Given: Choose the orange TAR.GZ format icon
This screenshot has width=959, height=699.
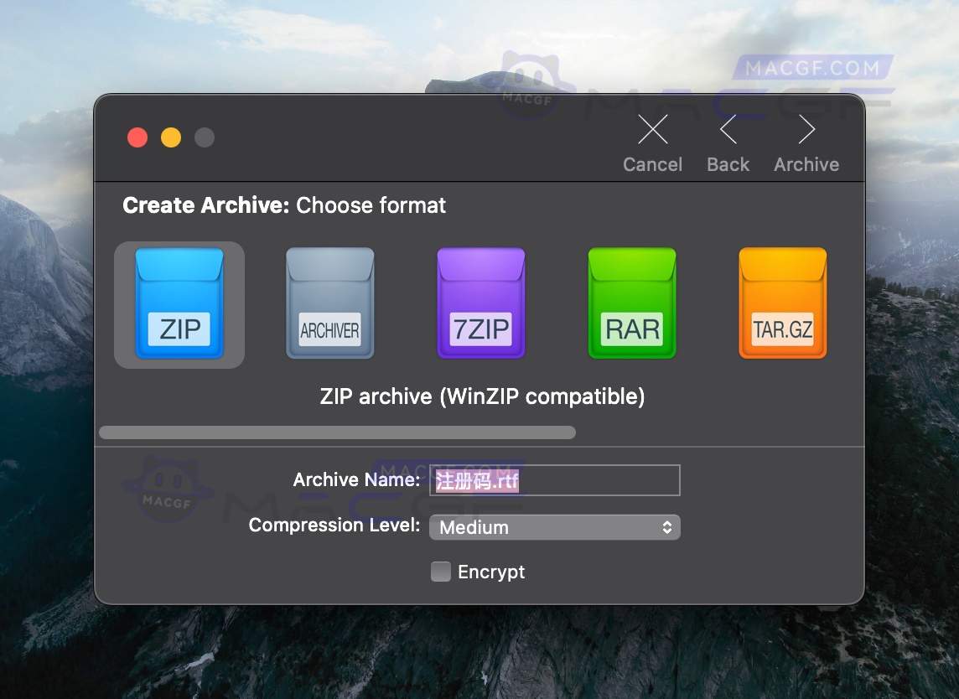Looking at the screenshot, I should click(782, 304).
